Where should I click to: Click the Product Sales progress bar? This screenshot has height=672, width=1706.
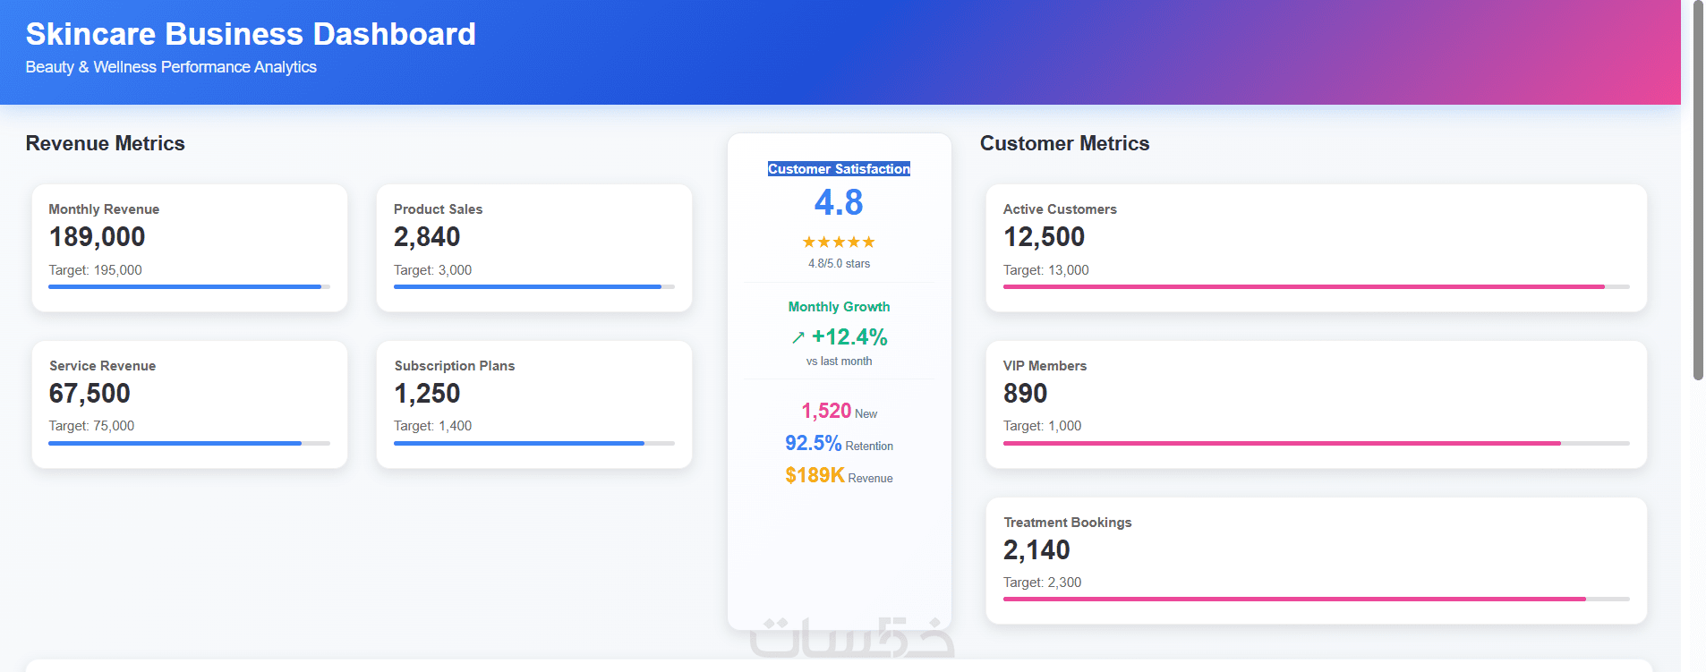(x=533, y=287)
